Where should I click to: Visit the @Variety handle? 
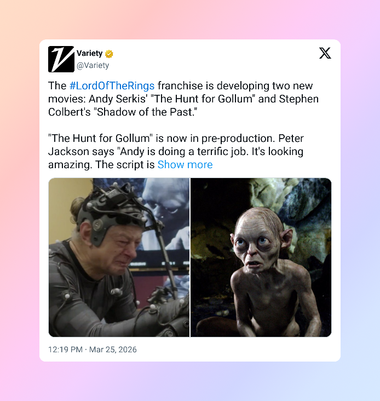(93, 66)
